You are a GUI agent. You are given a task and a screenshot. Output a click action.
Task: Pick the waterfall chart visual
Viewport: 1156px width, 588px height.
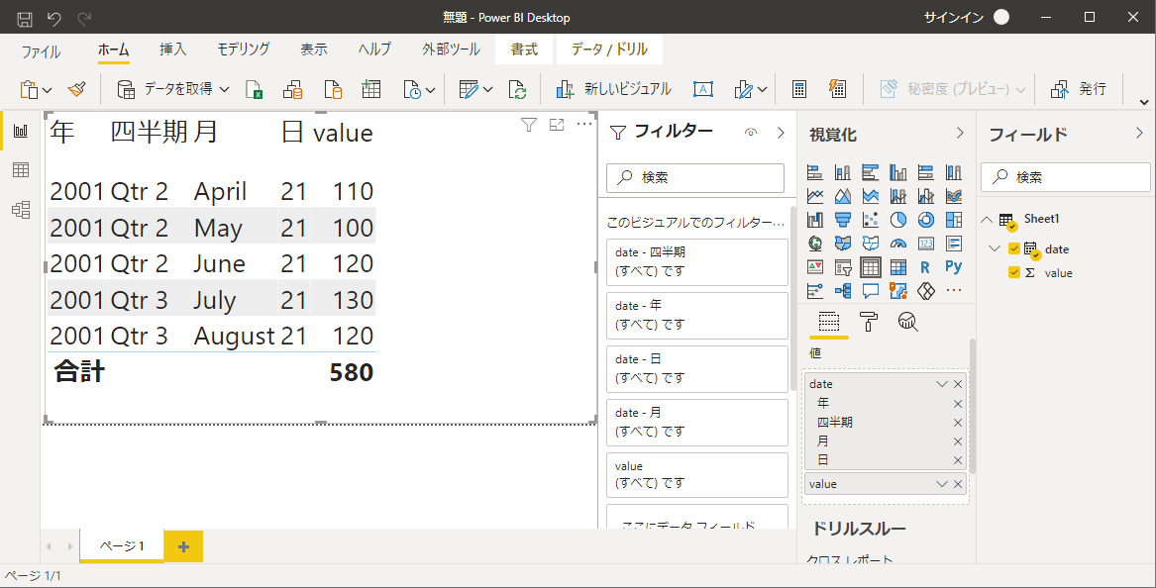(x=814, y=220)
